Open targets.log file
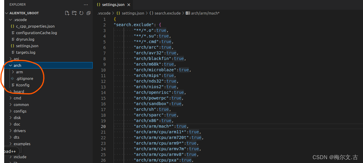This screenshot has height=163, width=363. click(26, 52)
